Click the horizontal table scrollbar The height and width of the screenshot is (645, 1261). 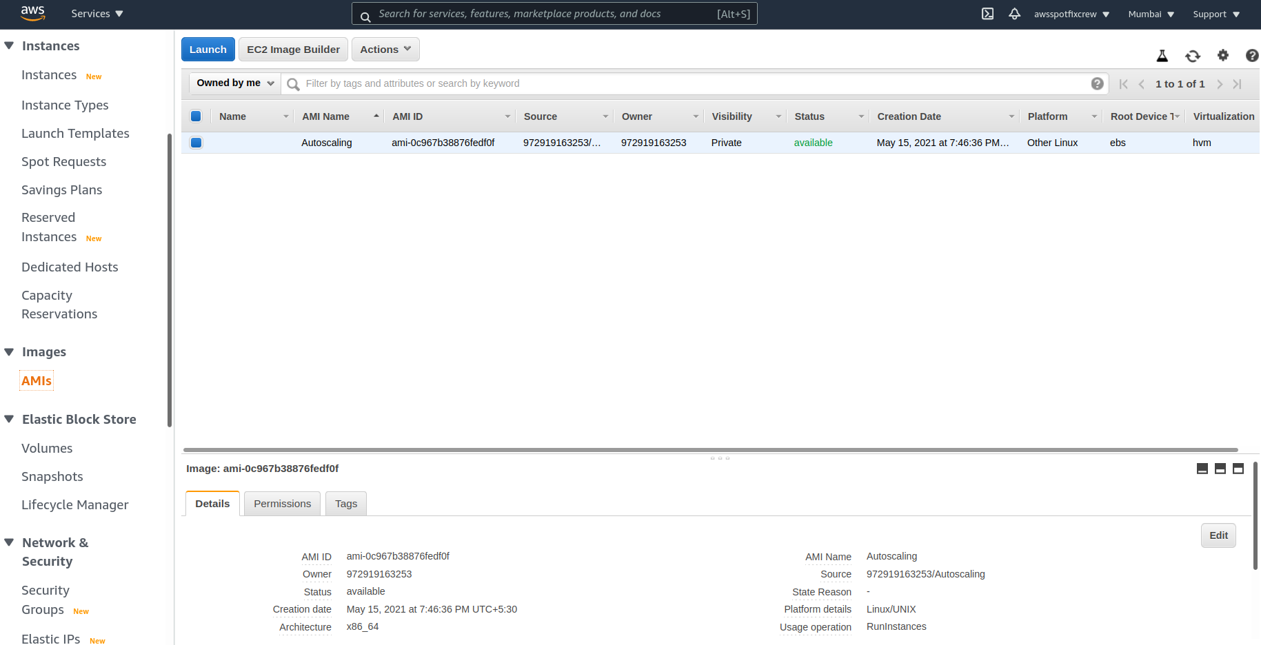[710, 450]
